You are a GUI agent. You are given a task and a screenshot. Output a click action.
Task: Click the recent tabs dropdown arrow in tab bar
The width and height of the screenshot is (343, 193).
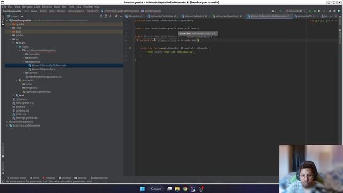pos(331,16)
